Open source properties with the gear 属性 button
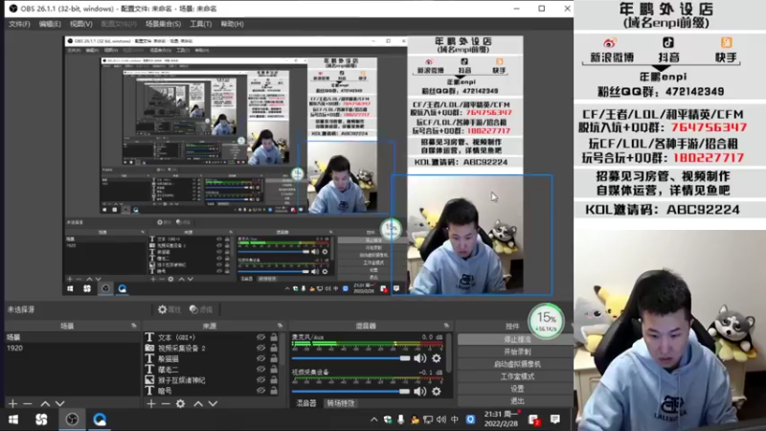The image size is (766, 431). 169,309
